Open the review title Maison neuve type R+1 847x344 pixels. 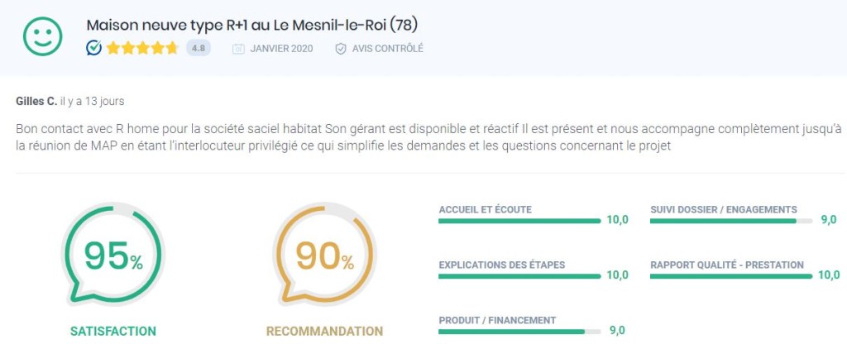pyautogui.click(x=252, y=26)
